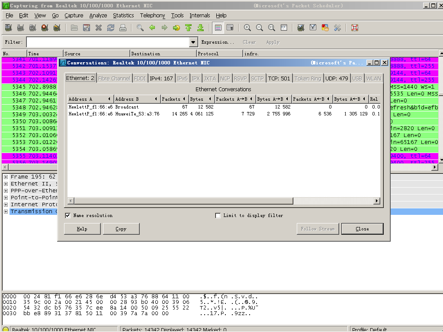Jump to last packet icon

[x=201, y=28]
